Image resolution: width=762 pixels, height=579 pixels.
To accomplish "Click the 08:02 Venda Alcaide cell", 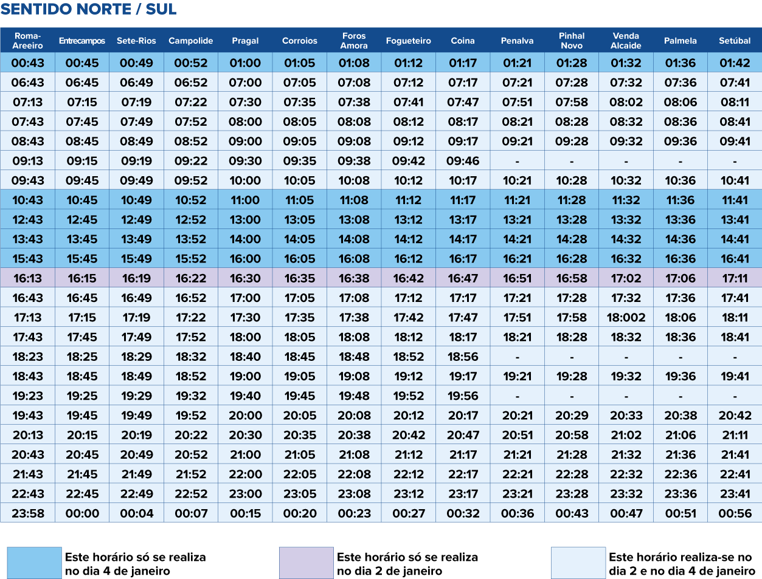I will pos(626,102).
